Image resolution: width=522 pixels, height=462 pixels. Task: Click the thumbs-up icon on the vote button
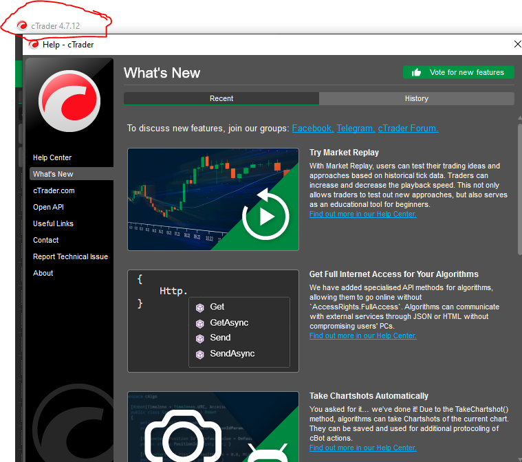[x=416, y=72]
